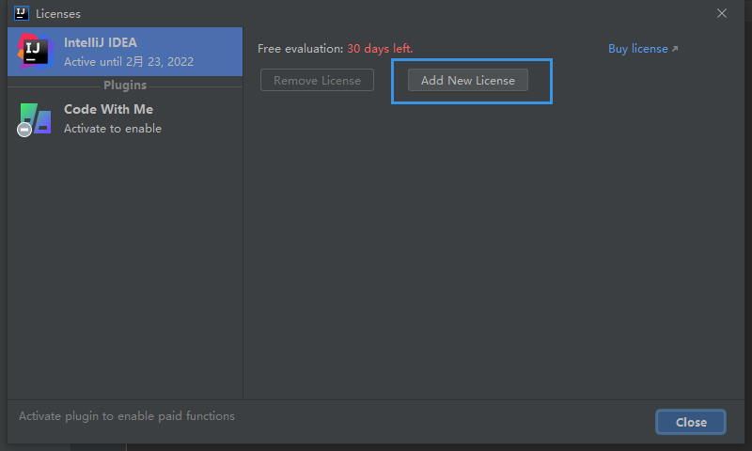Click the IntelliJ IDEA logo in sidebar
Image resolution: width=752 pixels, height=451 pixels.
tap(36, 52)
